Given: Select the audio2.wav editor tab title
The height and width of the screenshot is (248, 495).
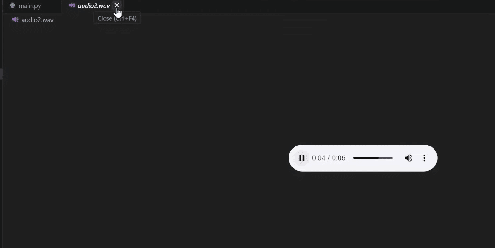Looking at the screenshot, I should pyautogui.click(x=94, y=5).
